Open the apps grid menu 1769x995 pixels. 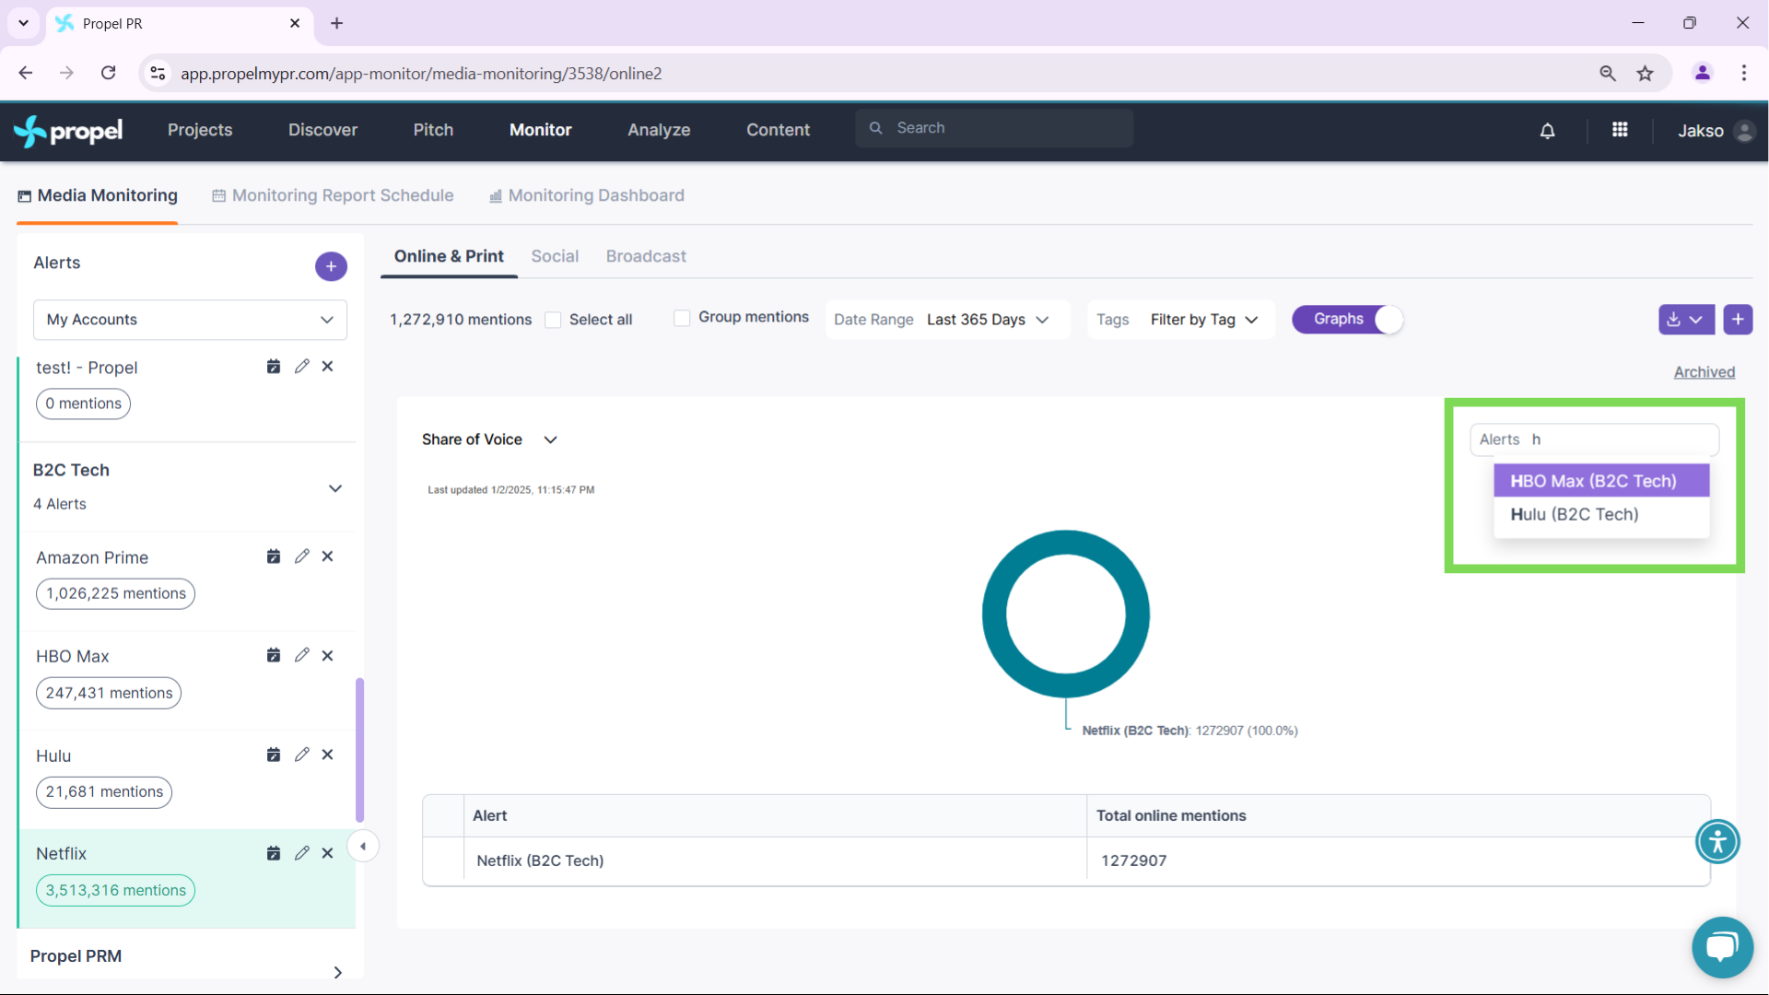click(x=1620, y=130)
